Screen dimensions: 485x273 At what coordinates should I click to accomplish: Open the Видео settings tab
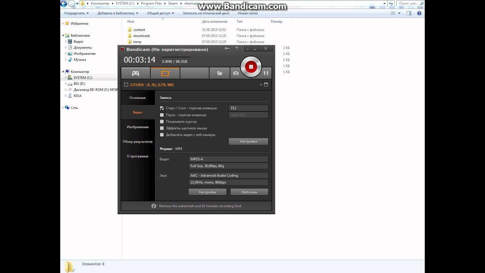point(138,112)
